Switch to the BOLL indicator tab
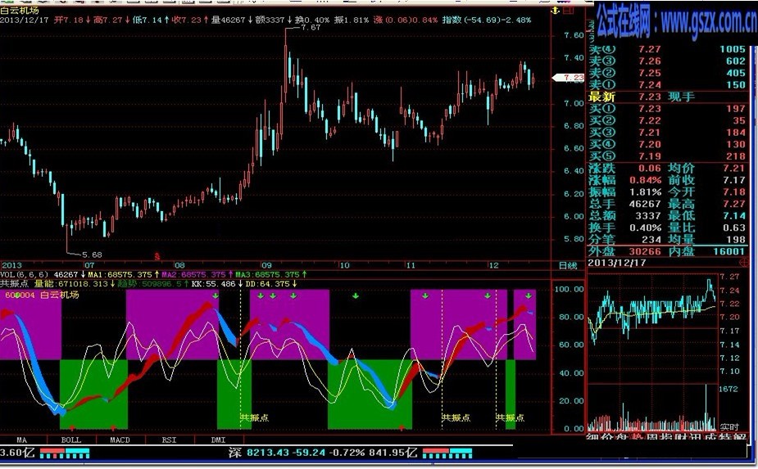Viewport: 758px width, 469px height. click(x=71, y=440)
